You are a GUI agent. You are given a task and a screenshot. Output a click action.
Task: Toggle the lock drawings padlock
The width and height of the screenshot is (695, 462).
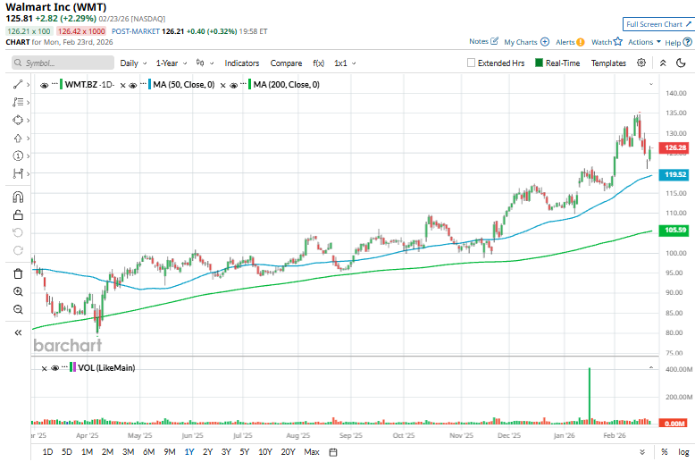tap(18, 215)
